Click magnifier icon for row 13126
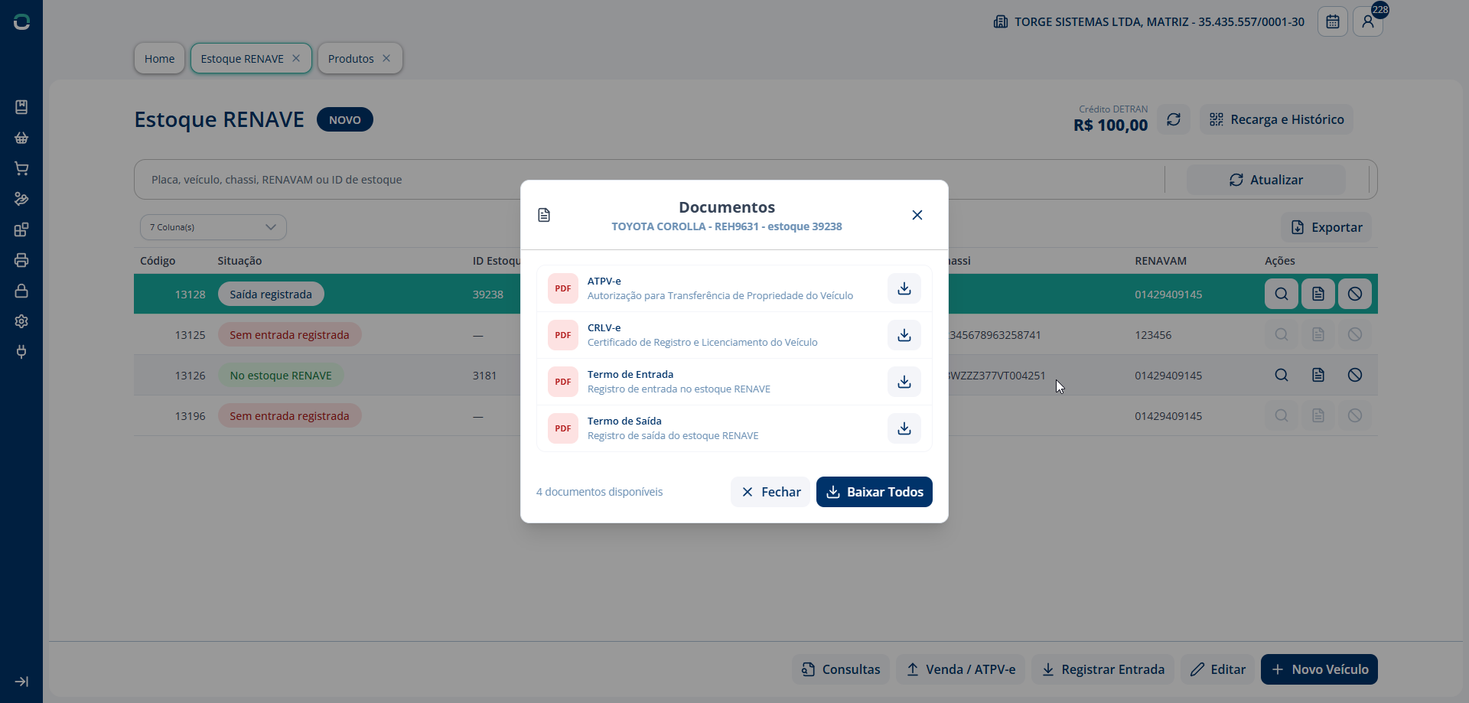This screenshot has height=703, width=1469. (x=1282, y=375)
